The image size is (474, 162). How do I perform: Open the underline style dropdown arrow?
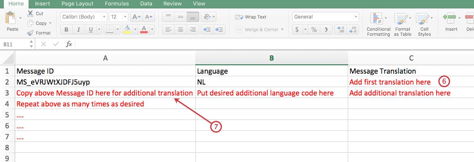point(99,29)
